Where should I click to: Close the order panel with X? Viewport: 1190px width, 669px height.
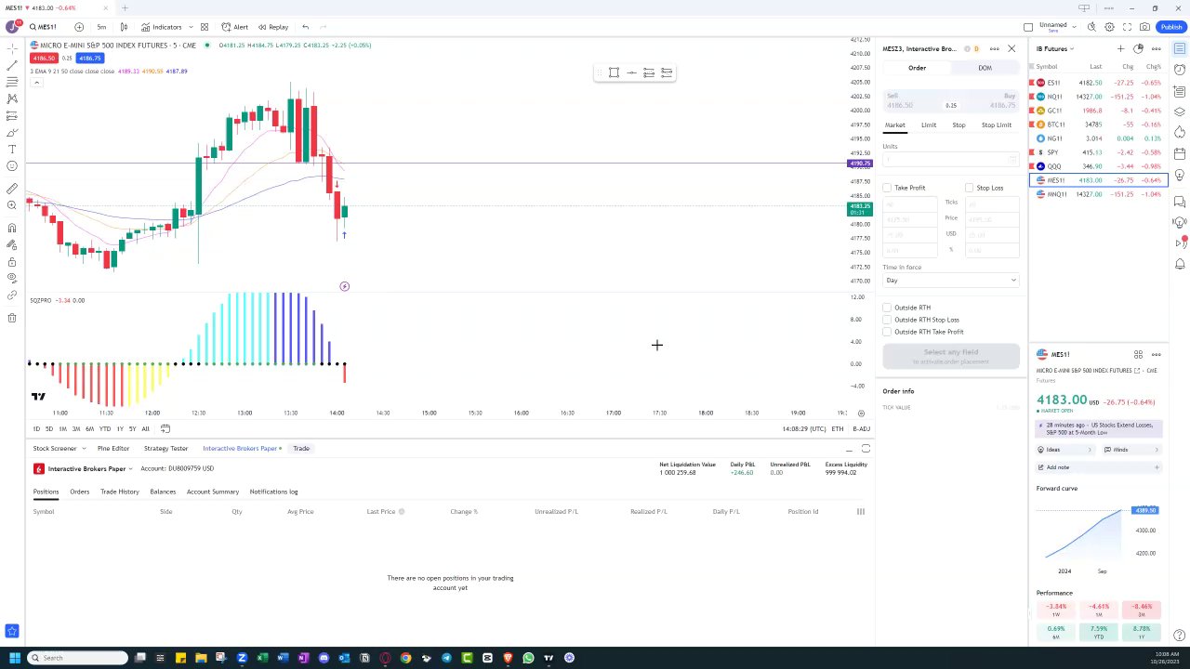(1011, 48)
